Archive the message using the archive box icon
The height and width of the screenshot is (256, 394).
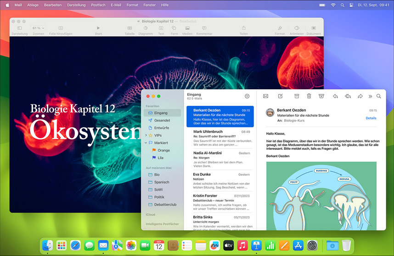coord(297,96)
